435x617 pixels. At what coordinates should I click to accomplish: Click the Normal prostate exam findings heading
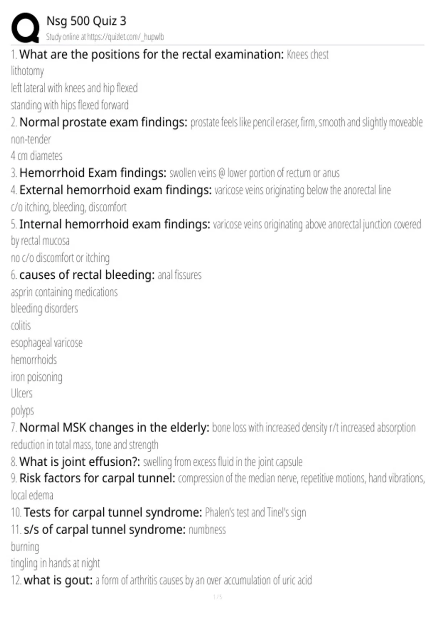click(103, 122)
